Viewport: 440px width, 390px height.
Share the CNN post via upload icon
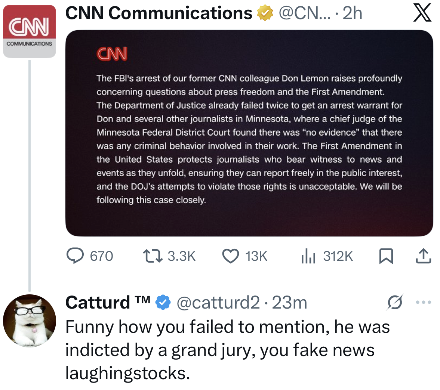click(423, 256)
